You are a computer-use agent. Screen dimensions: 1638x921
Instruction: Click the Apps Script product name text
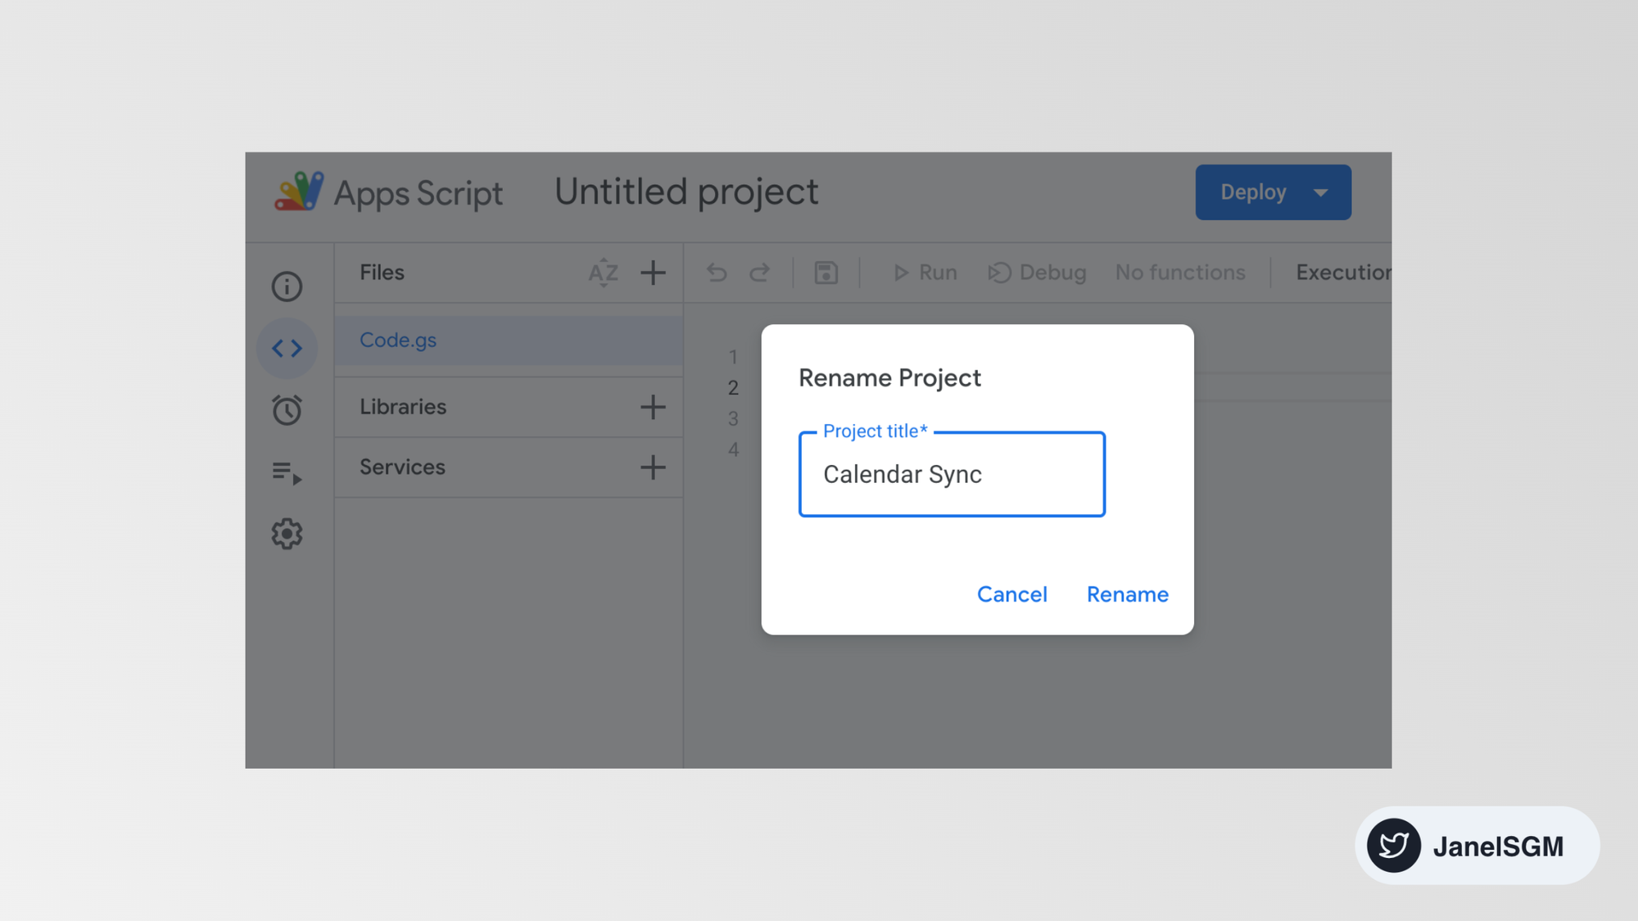[x=418, y=194]
